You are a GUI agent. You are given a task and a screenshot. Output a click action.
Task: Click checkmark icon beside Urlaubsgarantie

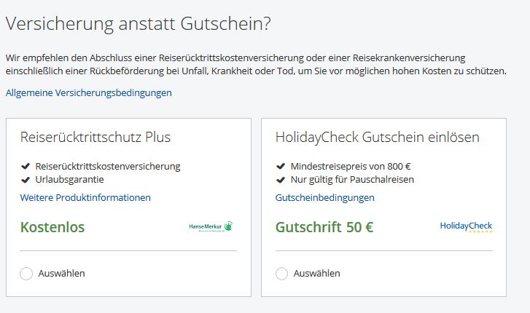(26, 180)
